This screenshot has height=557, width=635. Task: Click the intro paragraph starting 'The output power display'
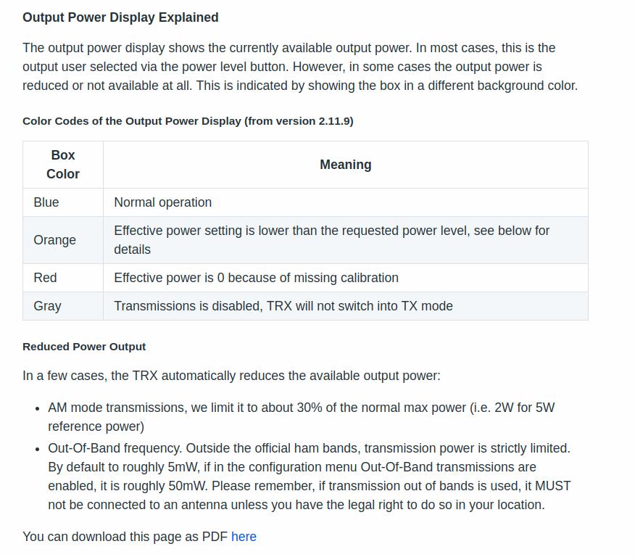click(x=299, y=67)
